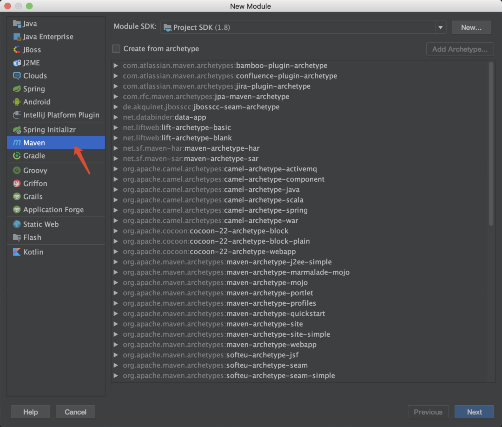Viewport: 502px width, 427px height.
Task: Select the Application Forge icon
Action: coord(17,210)
